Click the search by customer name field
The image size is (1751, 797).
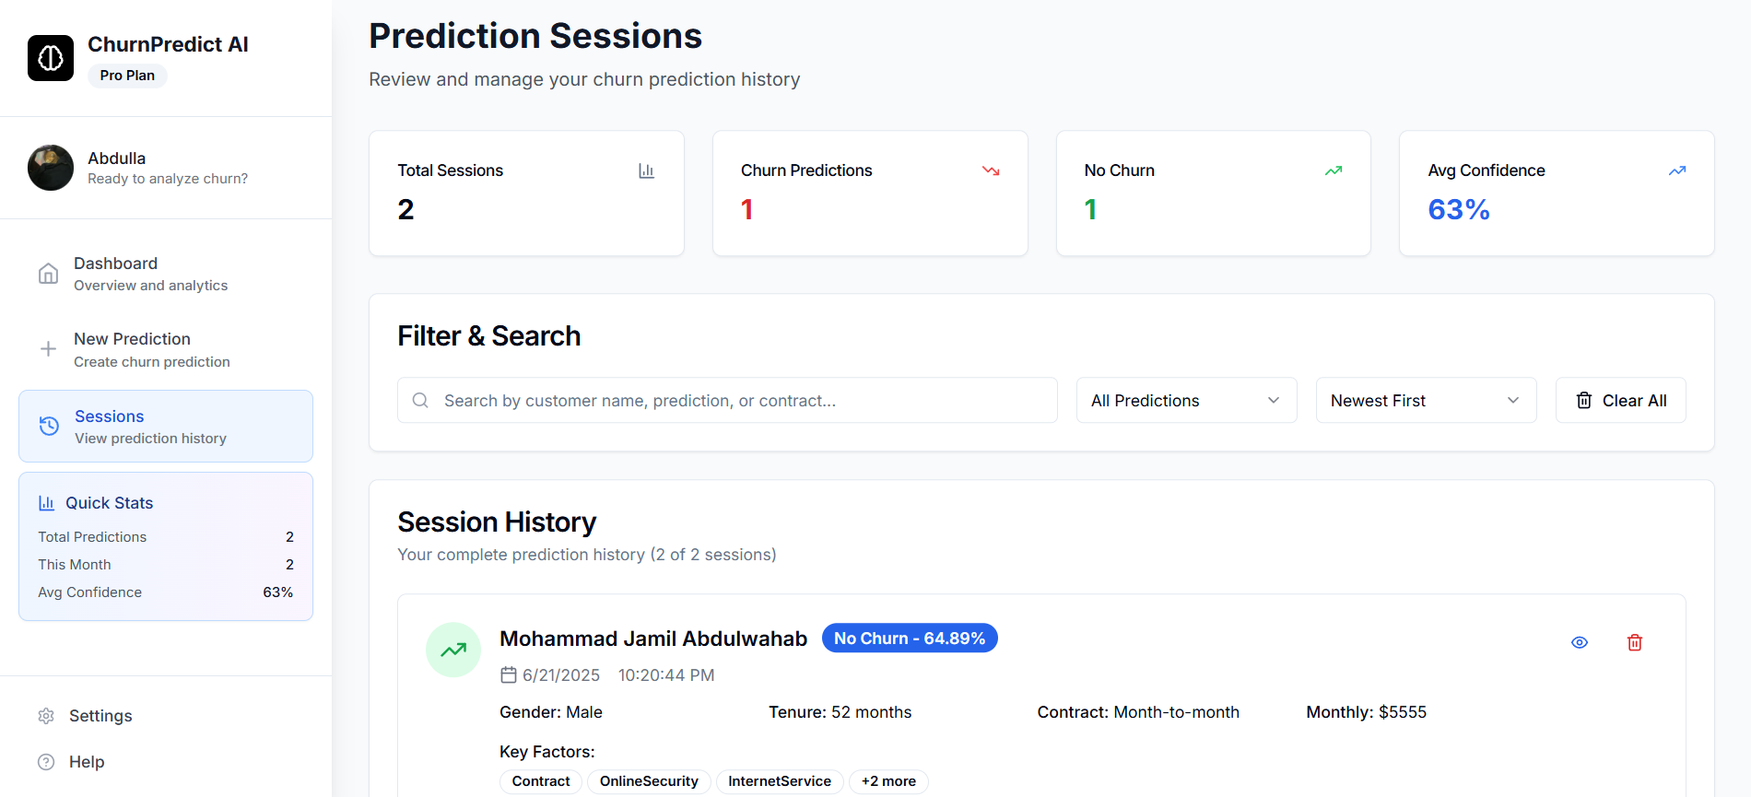(727, 400)
